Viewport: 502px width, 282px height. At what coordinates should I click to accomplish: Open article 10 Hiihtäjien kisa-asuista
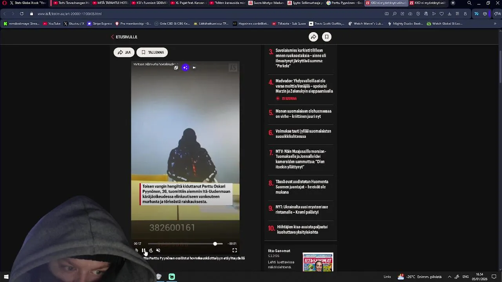point(300,230)
